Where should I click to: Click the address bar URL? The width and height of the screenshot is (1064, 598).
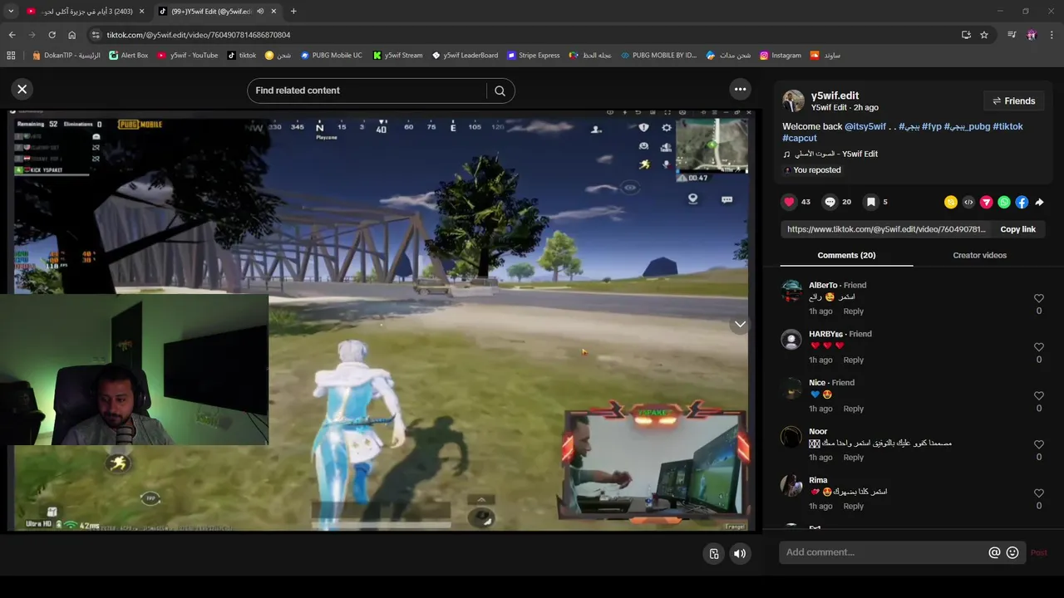pyautogui.click(x=199, y=35)
